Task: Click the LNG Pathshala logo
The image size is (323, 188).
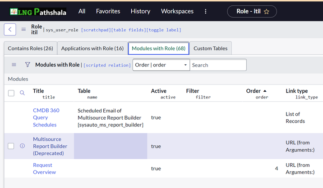Action: point(38,12)
